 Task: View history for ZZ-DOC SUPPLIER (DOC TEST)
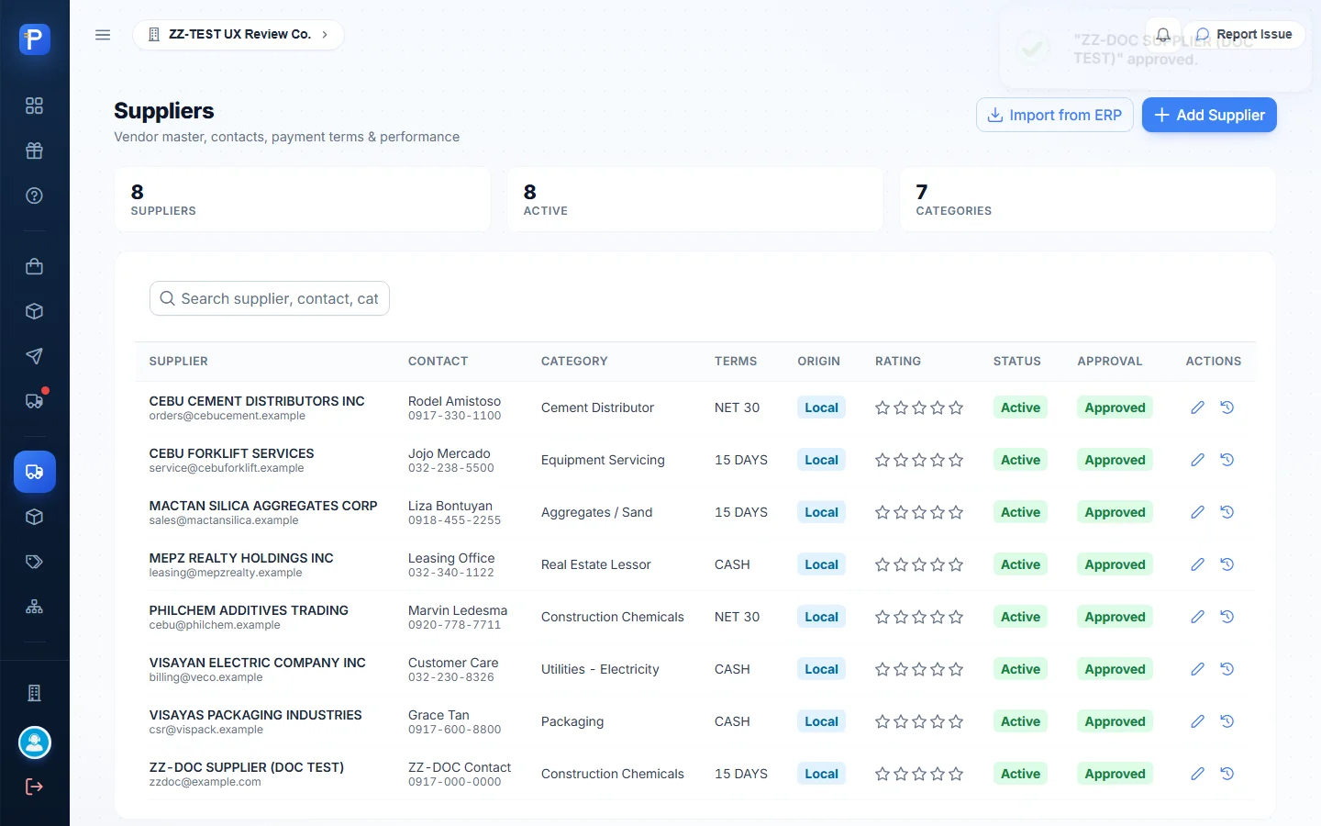click(x=1227, y=774)
